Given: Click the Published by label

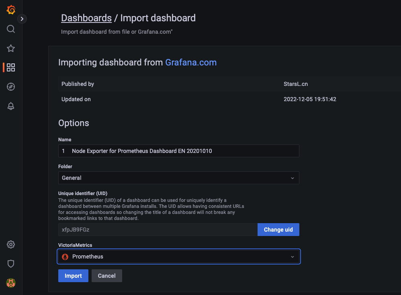Looking at the screenshot, I should (x=78, y=84).
